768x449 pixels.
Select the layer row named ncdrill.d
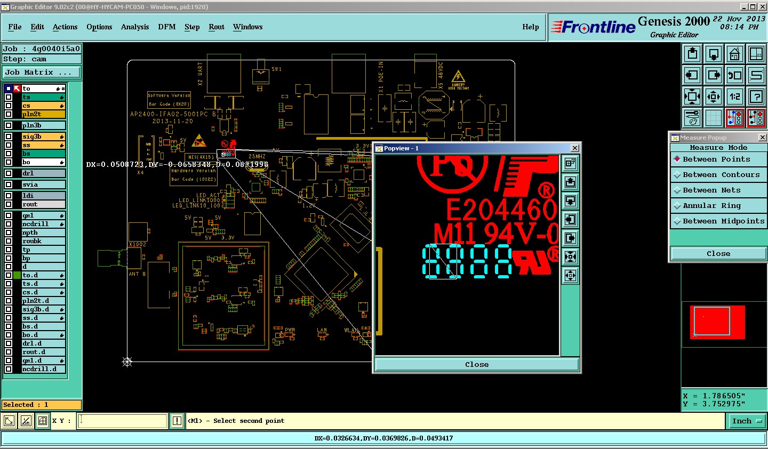(x=43, y=369)
